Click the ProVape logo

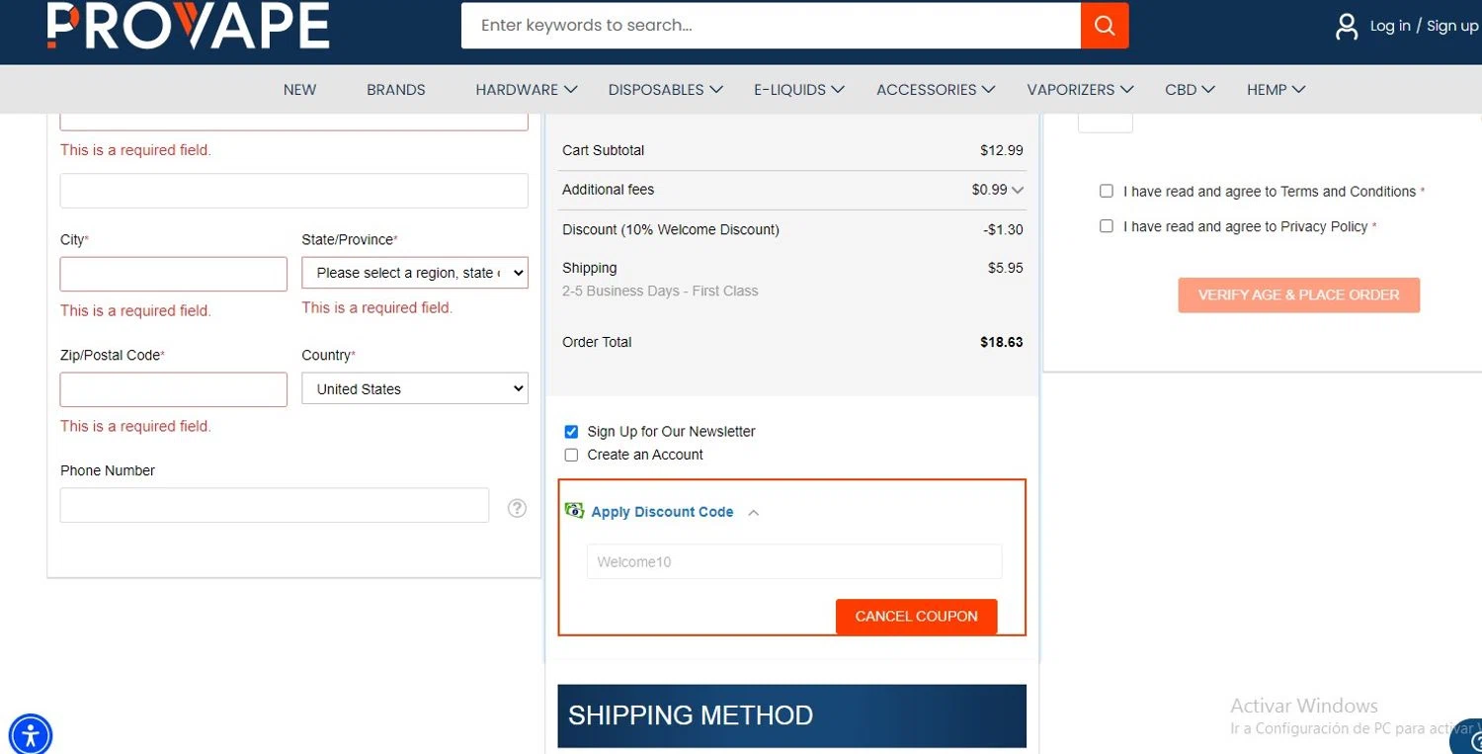click(x=188, y=27)
